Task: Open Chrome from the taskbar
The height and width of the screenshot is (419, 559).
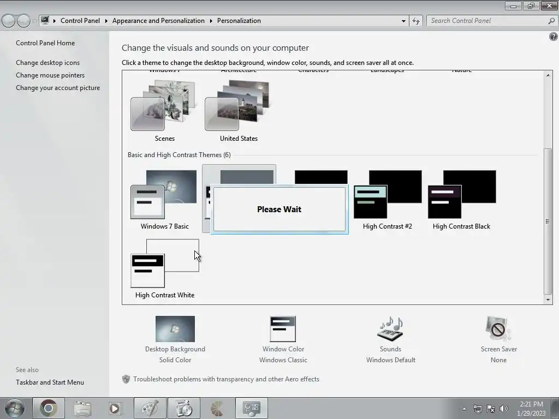Action: pos(49,408)
